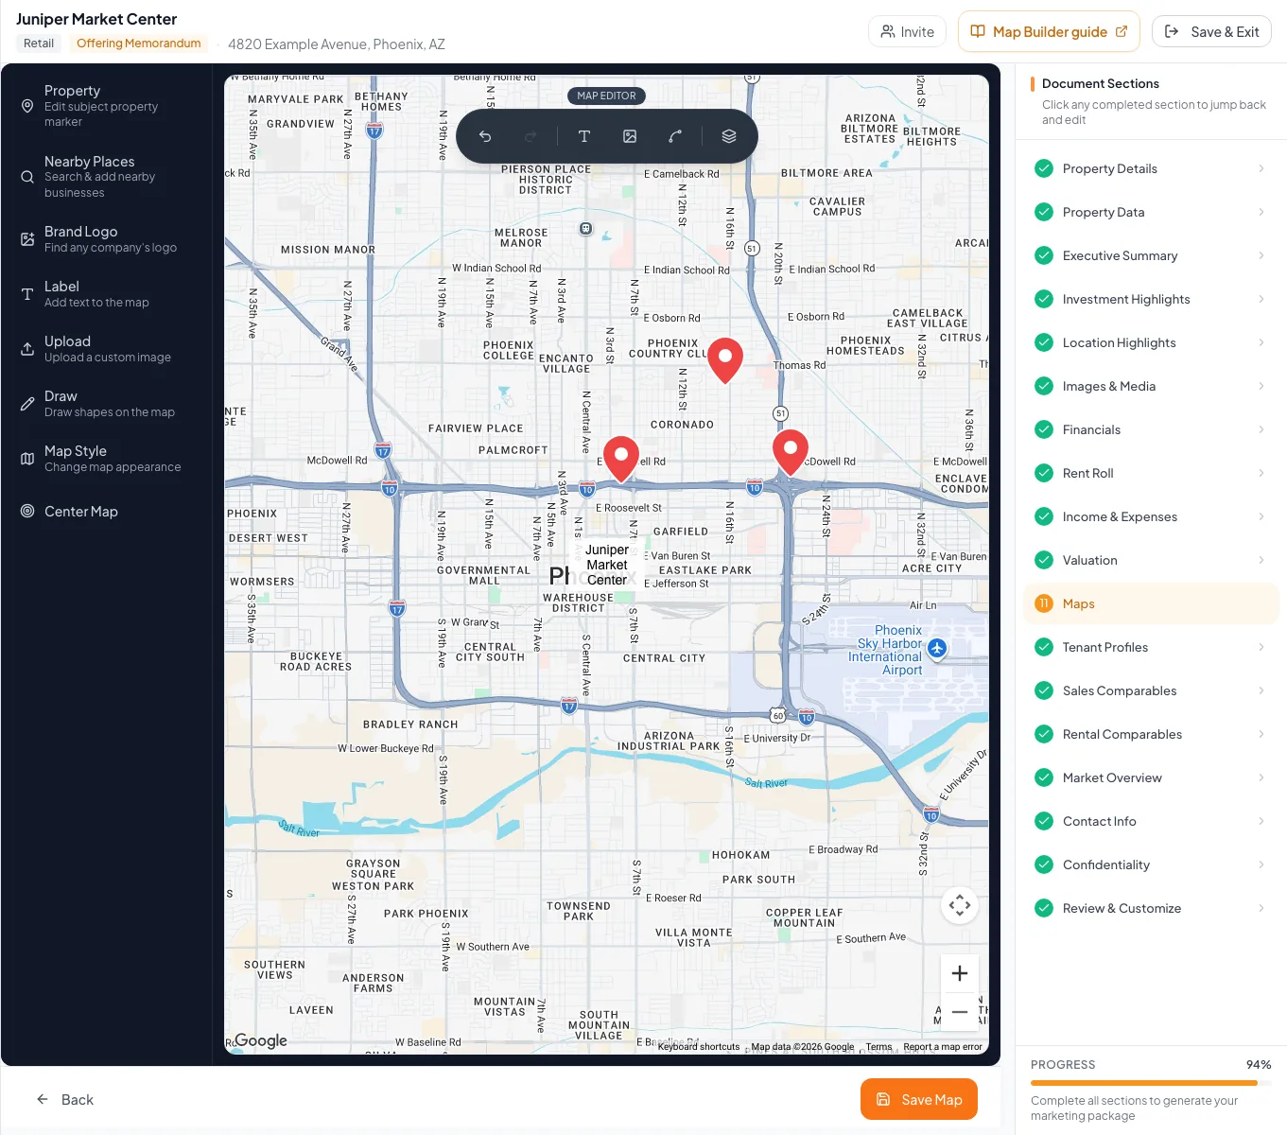Expand chevron next to Tenant Profiles

(1261, 647)
